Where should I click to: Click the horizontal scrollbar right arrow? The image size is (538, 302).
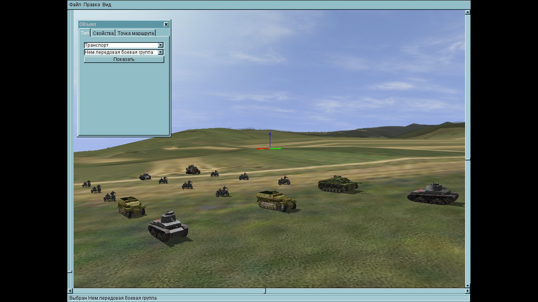click(x=468, y=291)
